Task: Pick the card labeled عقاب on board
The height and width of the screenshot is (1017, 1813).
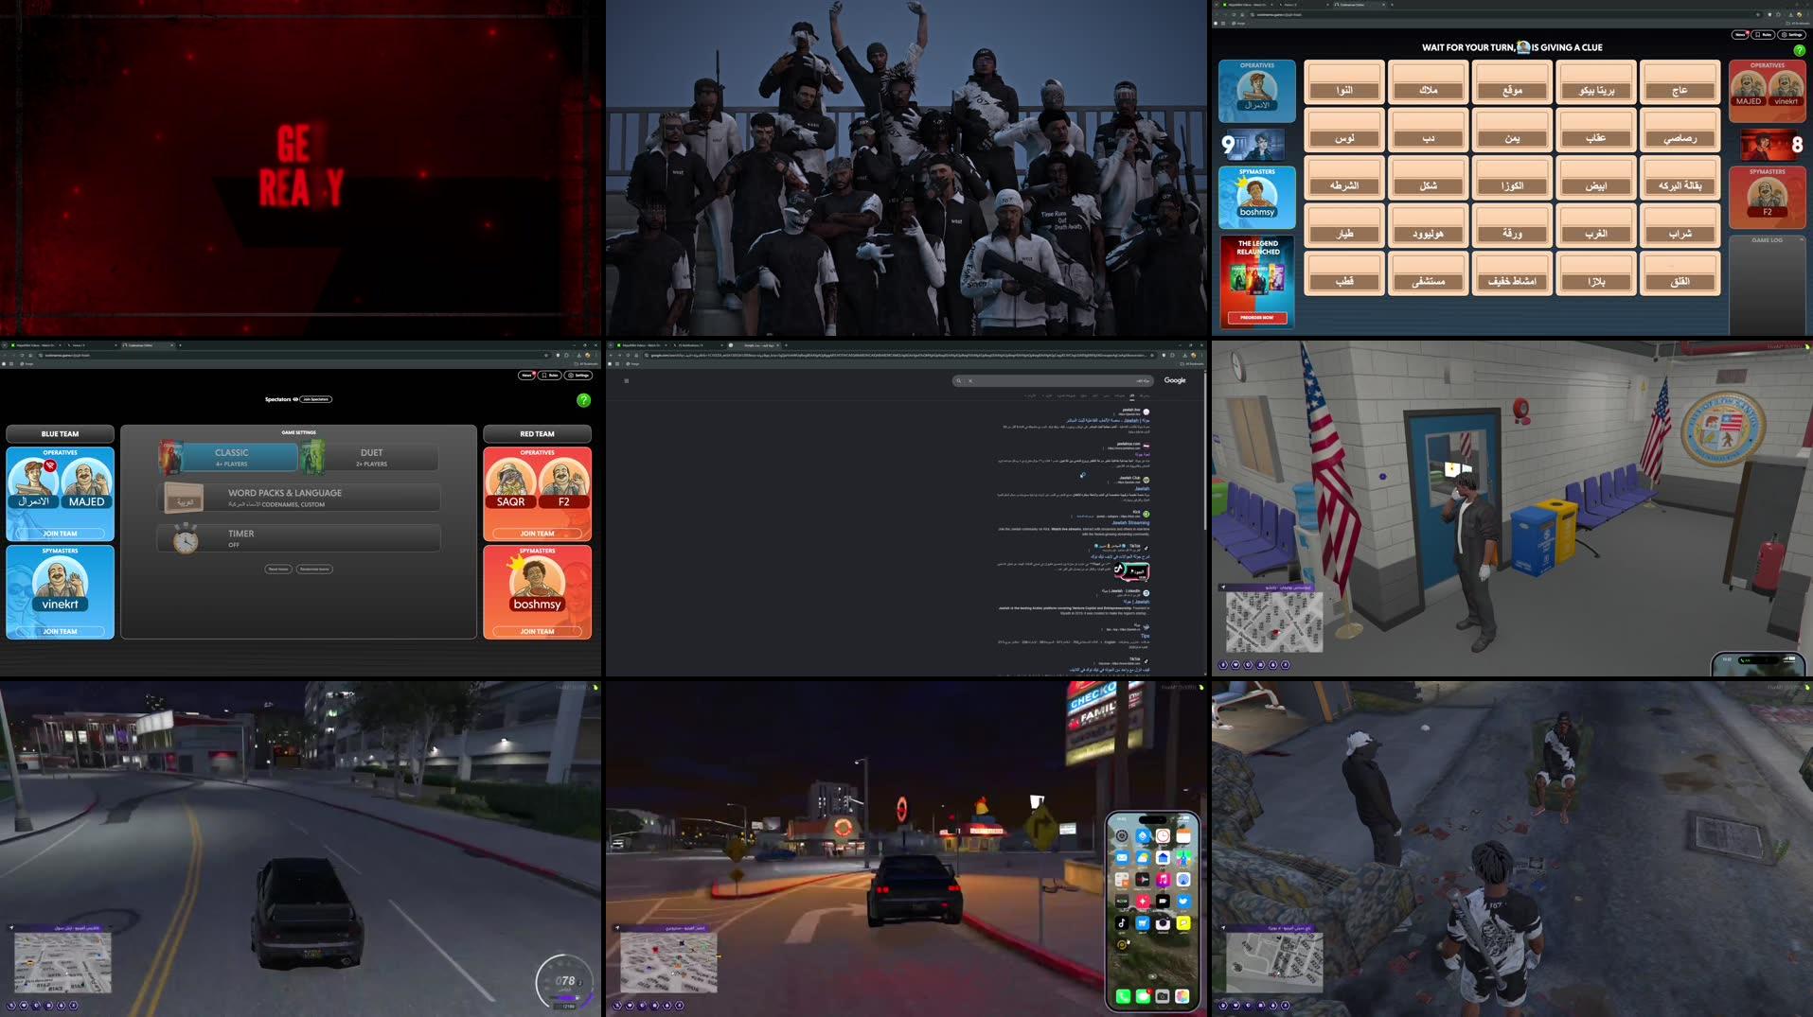Action: click(1596, 131)
